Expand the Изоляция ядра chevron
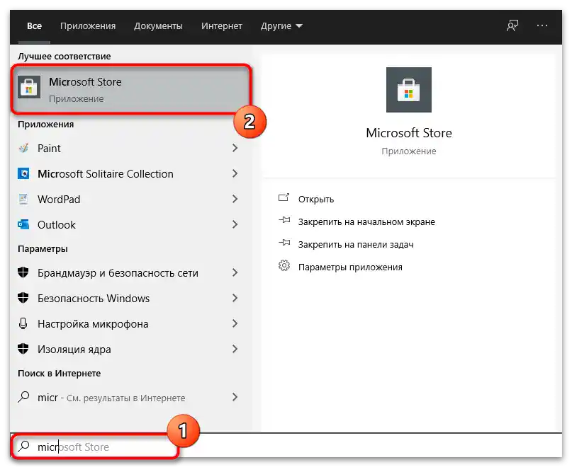572x467 pixels. click(235, 349)
